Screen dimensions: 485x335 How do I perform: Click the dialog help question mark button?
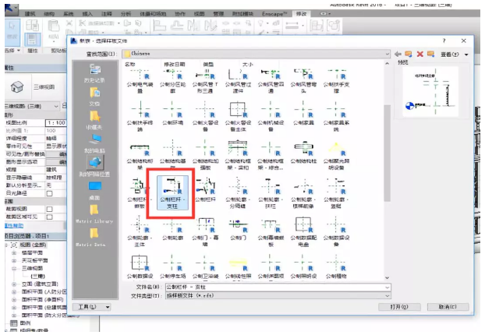tap(444, 41)
